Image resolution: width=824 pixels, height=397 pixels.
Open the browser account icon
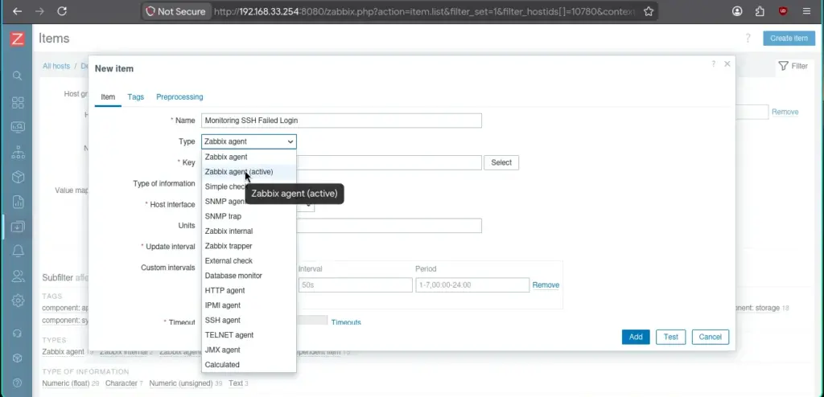click(x=737, y=11)
